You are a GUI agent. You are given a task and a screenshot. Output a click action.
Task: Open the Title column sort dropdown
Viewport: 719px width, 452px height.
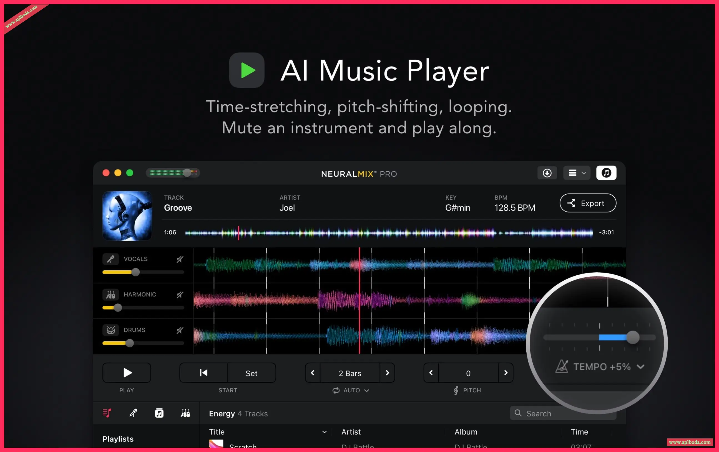(325, 432)
